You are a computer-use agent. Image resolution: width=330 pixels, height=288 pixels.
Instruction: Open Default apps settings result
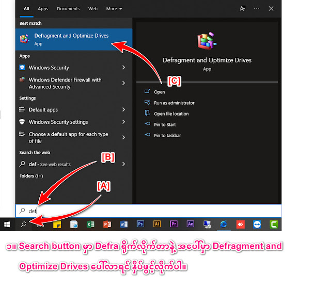[74, 109]
